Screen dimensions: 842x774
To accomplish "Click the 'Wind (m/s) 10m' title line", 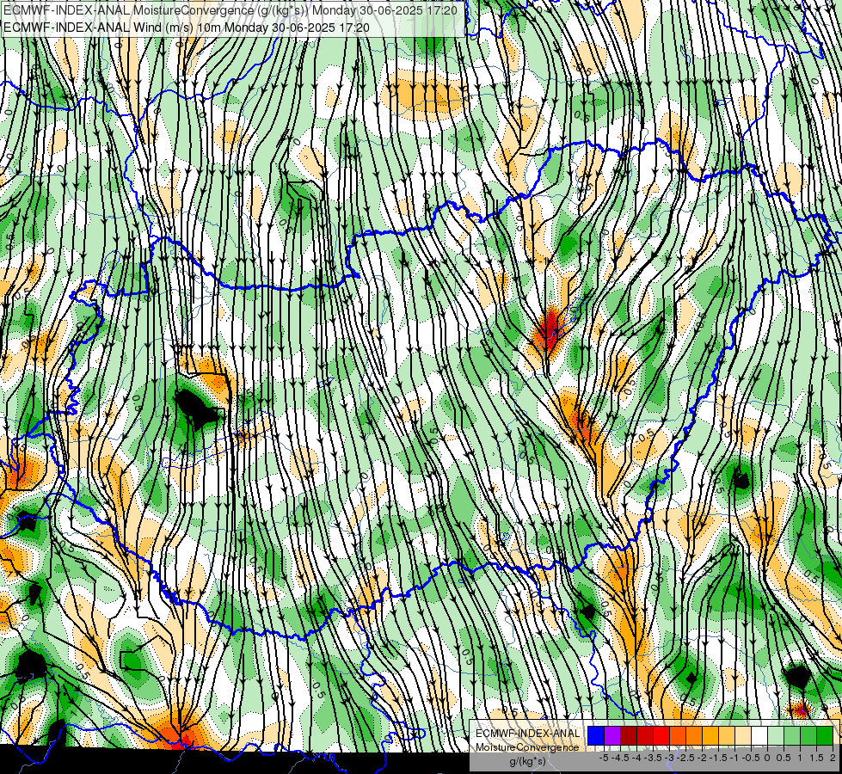I will [187, 27].
